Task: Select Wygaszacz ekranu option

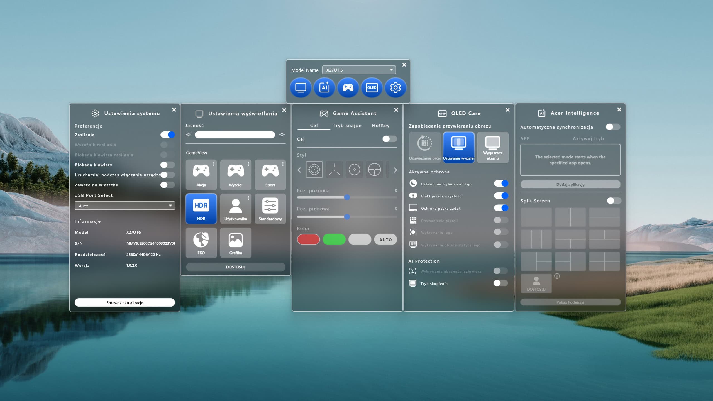Action: coord(493,148)
